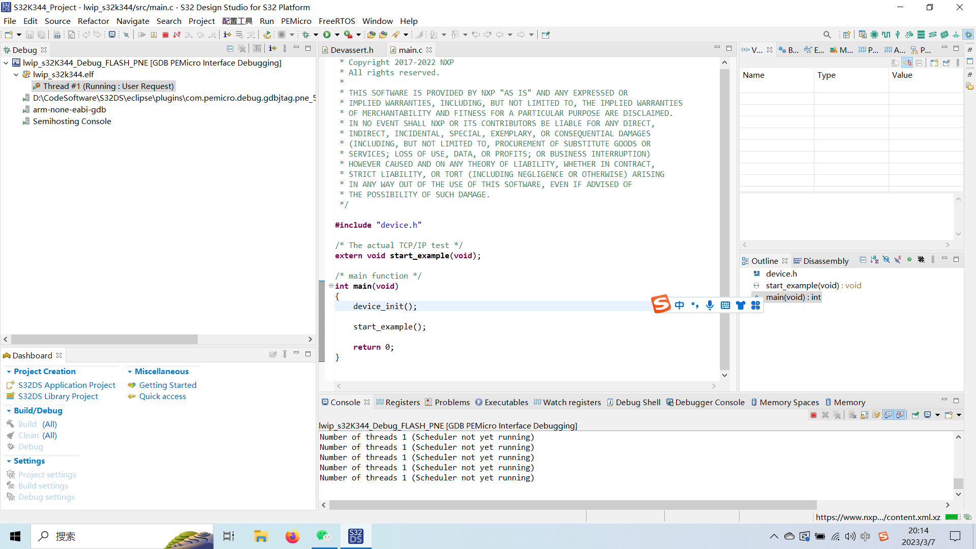
Task: Collapse the Project Creation section
Action: (x=9, y=372)
